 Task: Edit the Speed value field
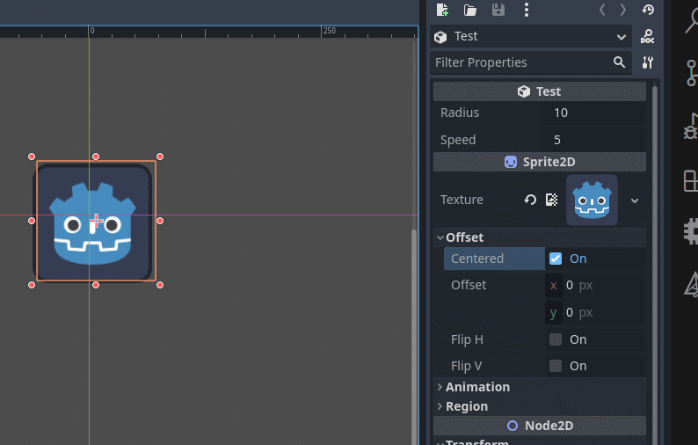coord(593,140)
